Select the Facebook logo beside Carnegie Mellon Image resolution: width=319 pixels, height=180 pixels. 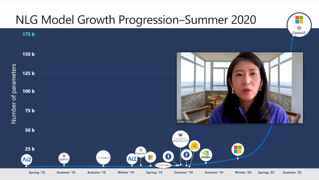point(168,156)
